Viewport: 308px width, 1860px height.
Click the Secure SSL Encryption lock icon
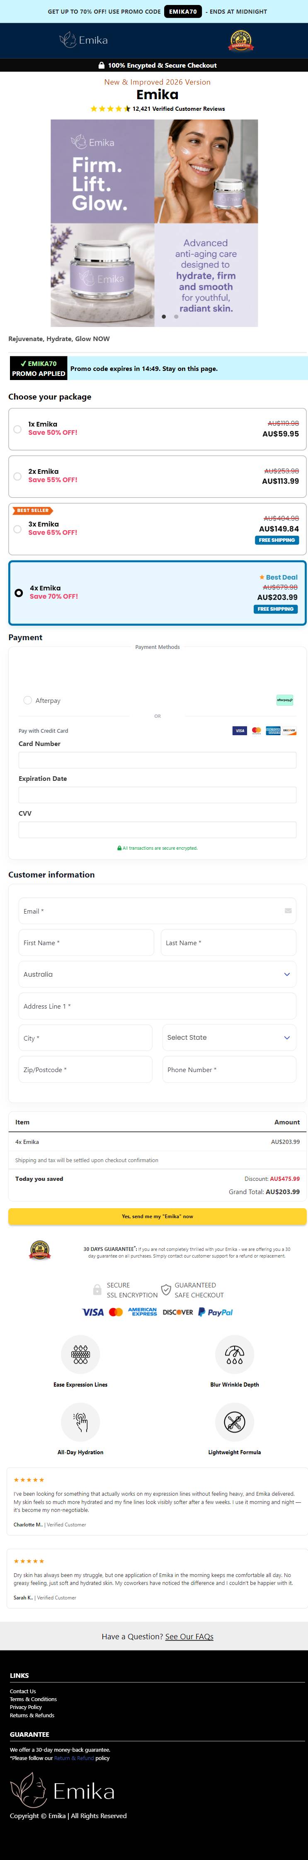pyautogui.click(x=97, y=1290)
